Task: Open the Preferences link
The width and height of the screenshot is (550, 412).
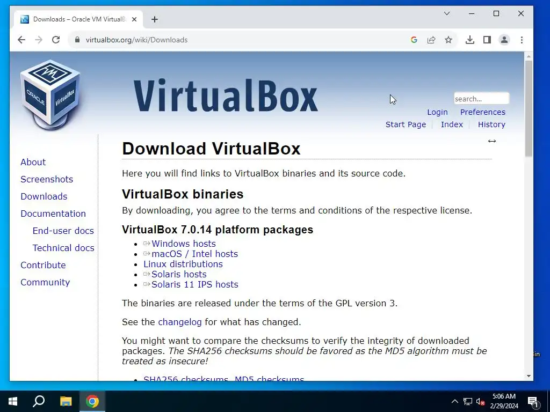Action: point(483,112)
